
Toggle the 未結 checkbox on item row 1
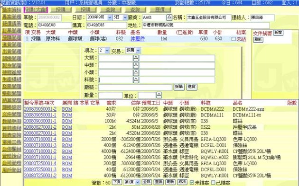tap(234, 39)
